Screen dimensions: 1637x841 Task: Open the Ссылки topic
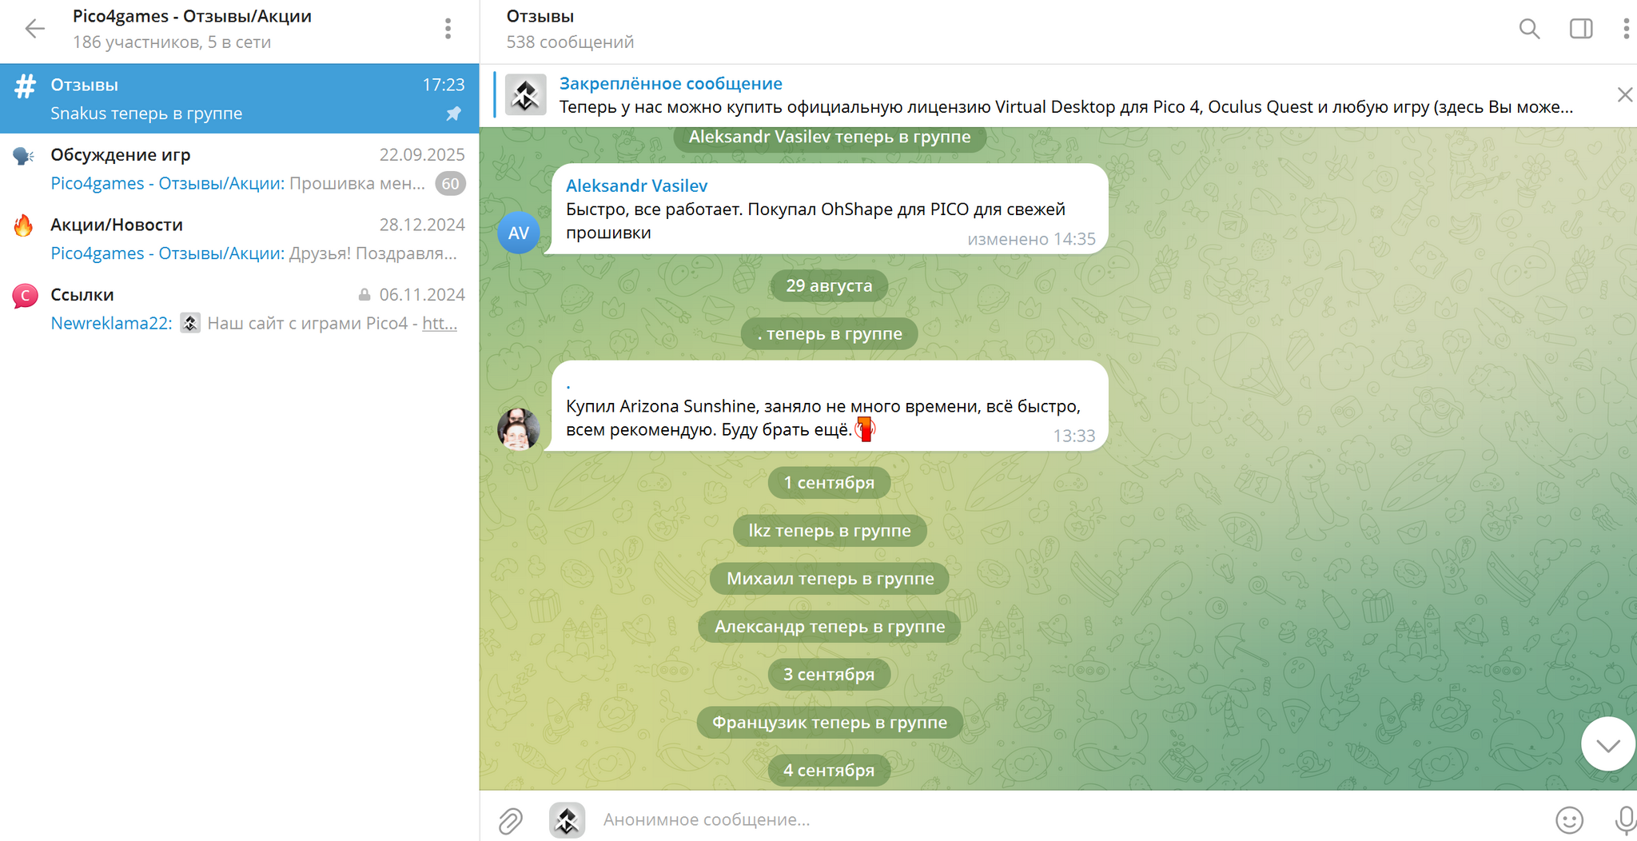(x=240, y=309)
